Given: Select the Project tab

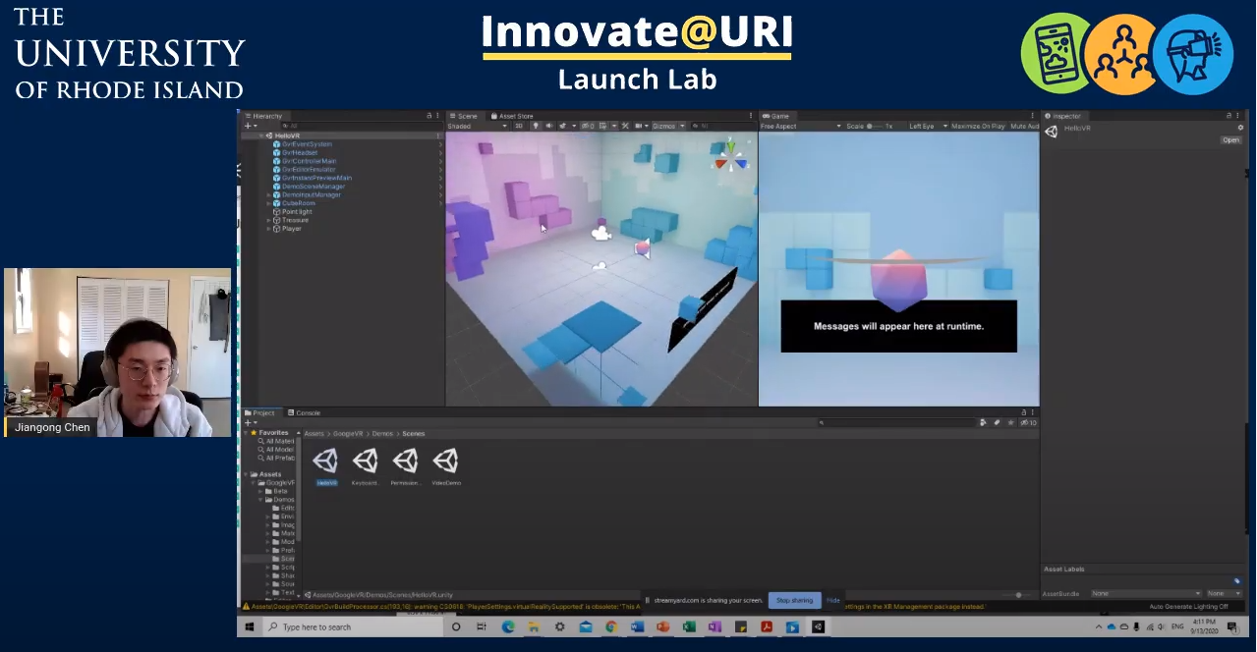Looking at the screenshot, I should [x=260, y=412].
